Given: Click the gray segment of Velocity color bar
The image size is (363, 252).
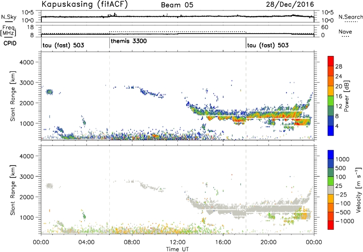Looking at the screenshot, I should (x=331, y=190).
